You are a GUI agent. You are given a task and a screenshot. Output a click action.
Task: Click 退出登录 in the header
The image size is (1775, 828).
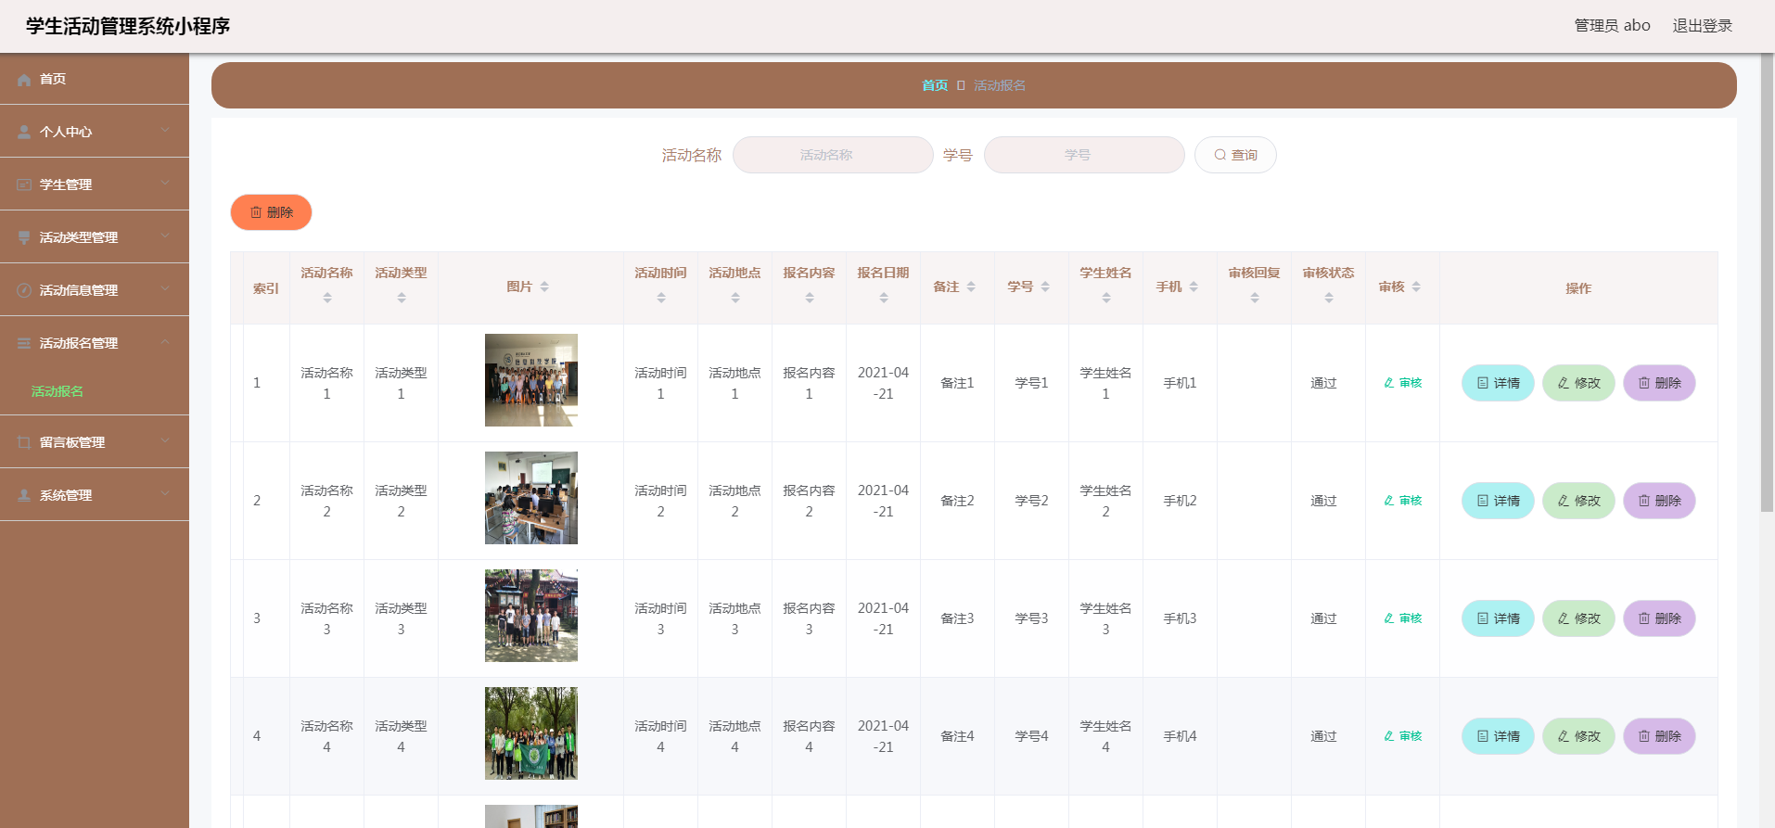[1703, 26]
